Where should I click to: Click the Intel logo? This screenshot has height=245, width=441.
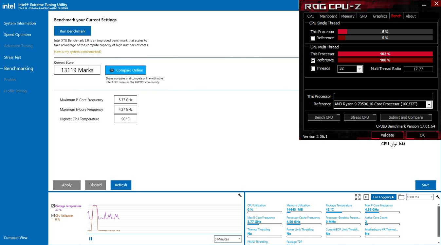point(9,6)
